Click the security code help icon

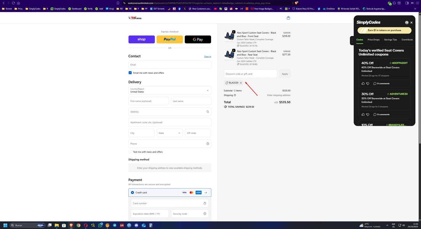tap(205, 214)
